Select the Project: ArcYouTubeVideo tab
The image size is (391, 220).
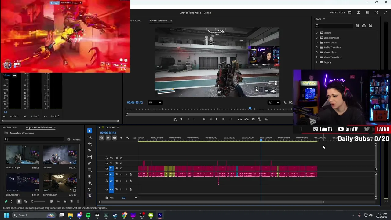[x=39, y=127]
